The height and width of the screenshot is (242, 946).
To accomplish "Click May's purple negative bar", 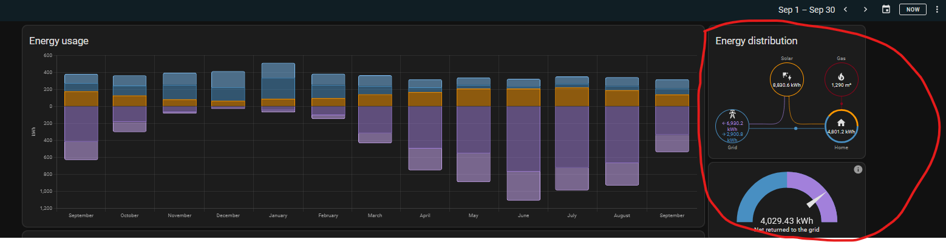I will (474, 144).
